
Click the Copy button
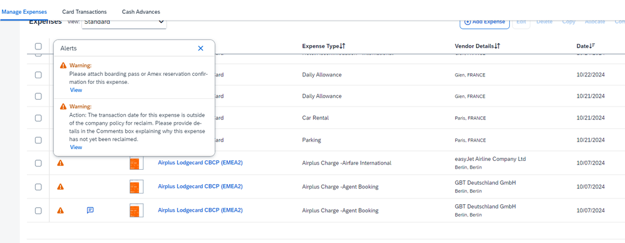569,22
